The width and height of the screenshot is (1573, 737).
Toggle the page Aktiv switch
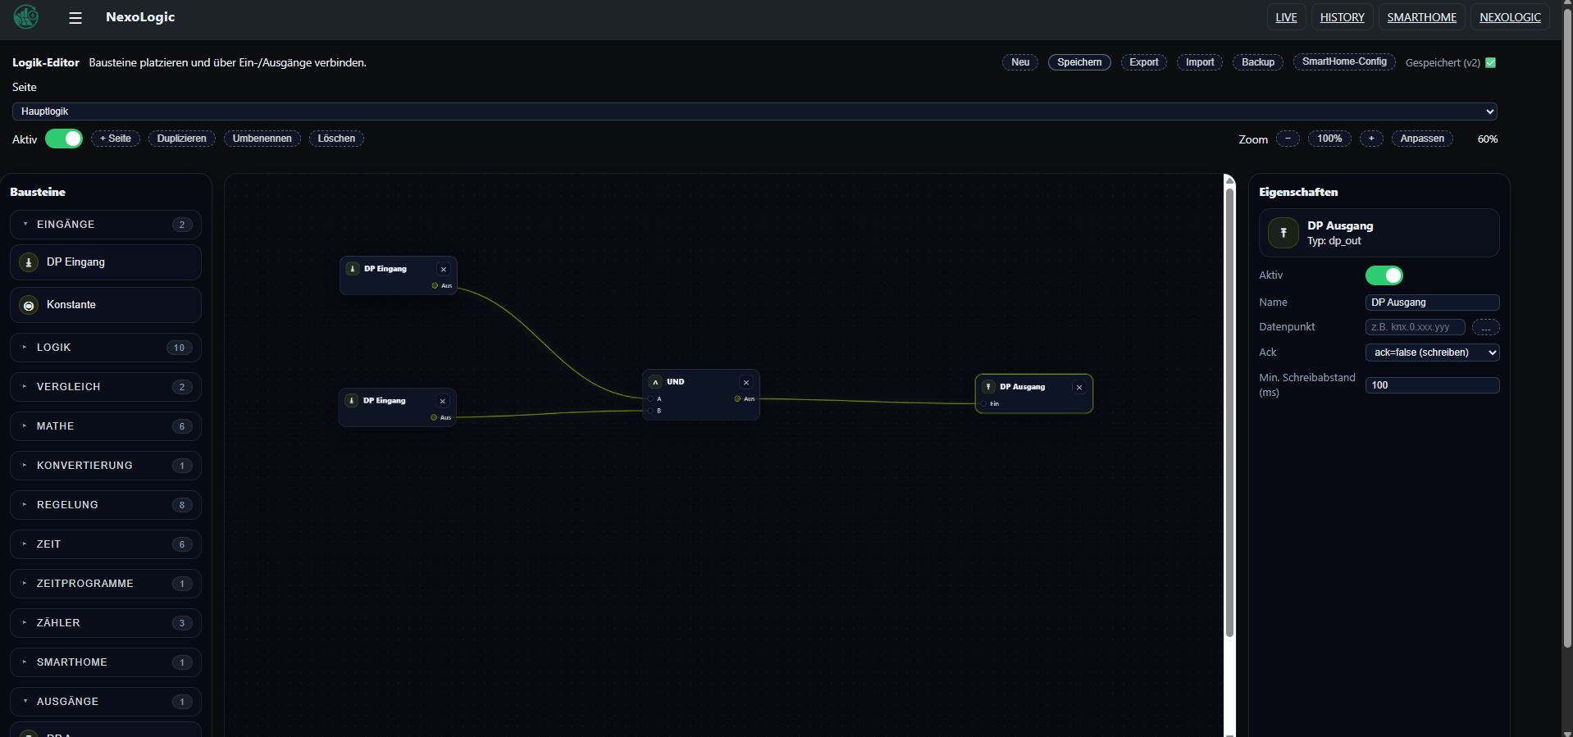click(x=64, y=139)
